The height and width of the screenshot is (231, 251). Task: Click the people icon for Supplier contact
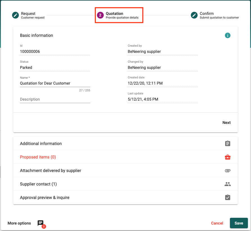227,184
